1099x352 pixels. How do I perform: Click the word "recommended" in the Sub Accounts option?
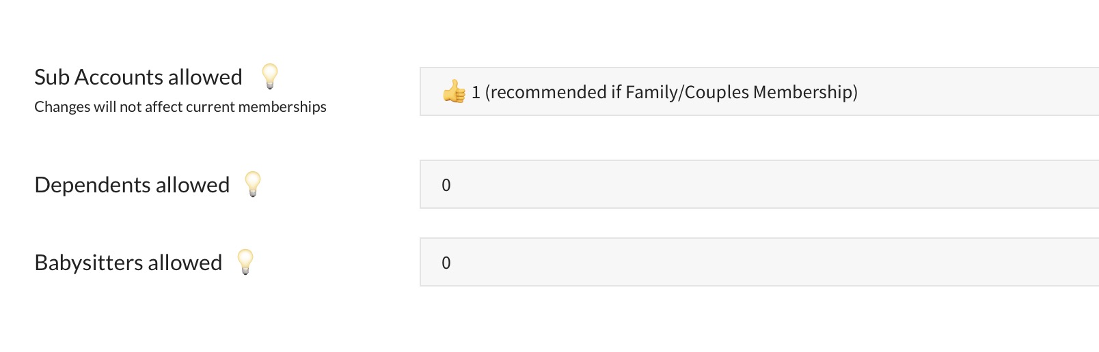(545, 92)
